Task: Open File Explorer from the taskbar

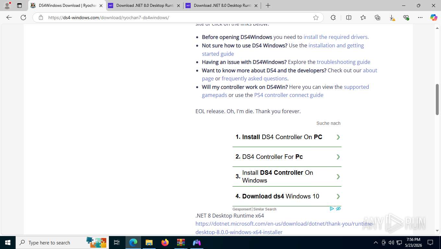Action: (149, 243)
